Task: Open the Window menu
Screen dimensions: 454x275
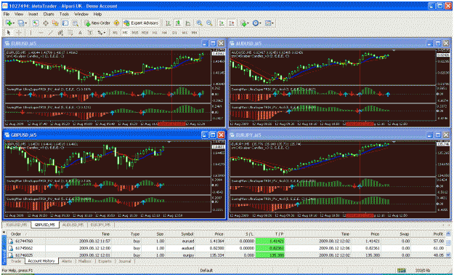Action: pos(81,14)
